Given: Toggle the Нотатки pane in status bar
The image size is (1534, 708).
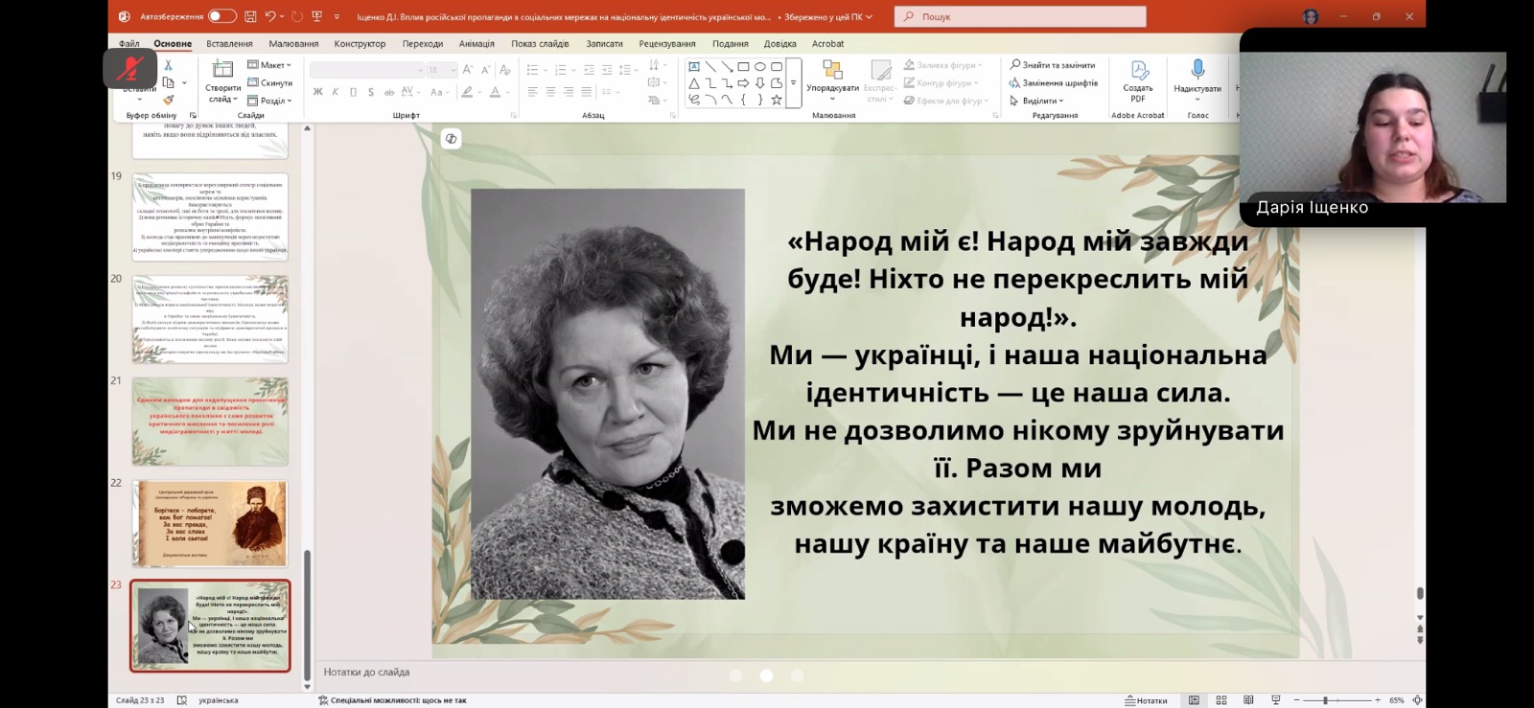Looking at the screenshot, I should (1147, 700).
